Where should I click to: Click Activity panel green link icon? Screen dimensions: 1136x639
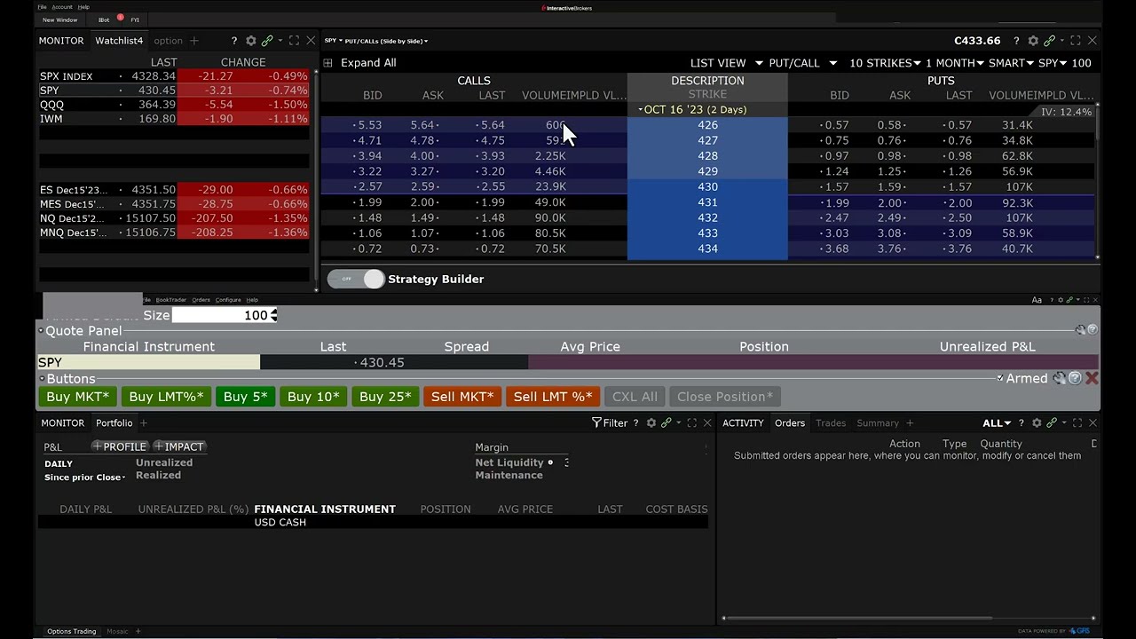click(x=1052, y=423)
